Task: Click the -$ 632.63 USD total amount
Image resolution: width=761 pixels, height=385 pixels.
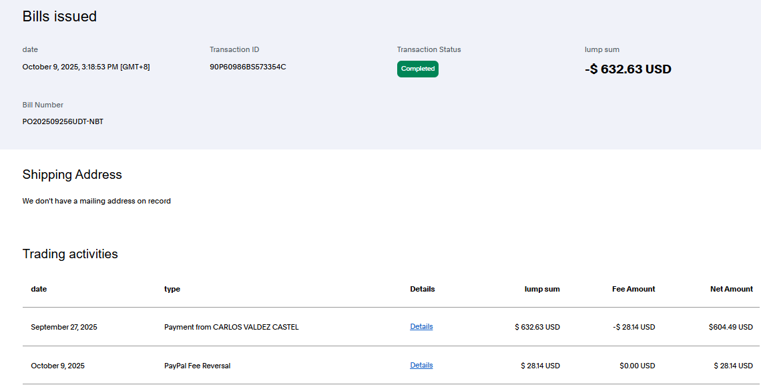Action: coord(627,69)
